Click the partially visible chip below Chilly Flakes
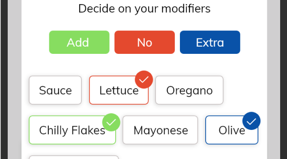Viewport: 287px width, 159px height. [74, 157]
